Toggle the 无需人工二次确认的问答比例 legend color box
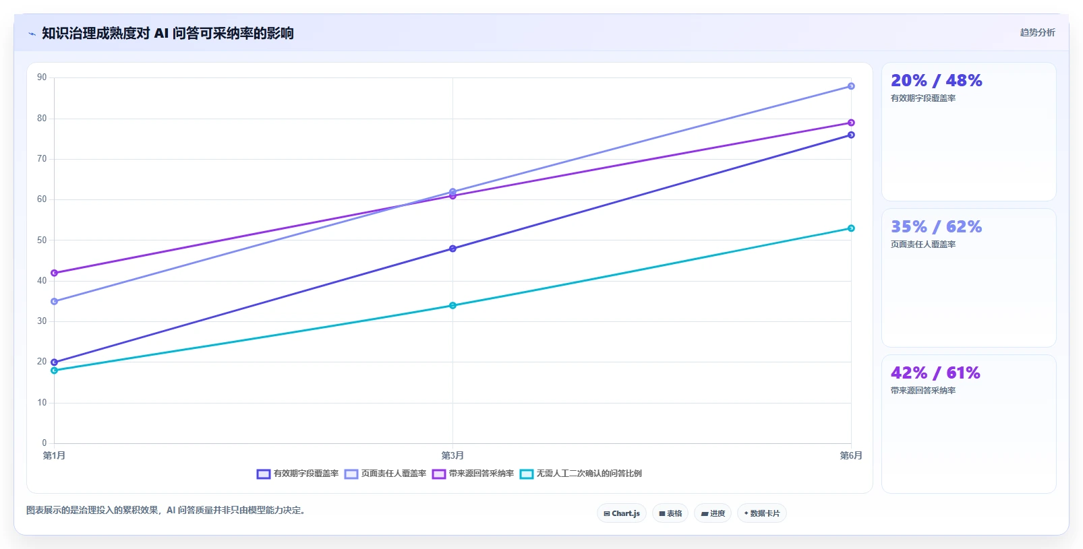The width and height of the screenshot is (1083, 549). tap(527, 474)
